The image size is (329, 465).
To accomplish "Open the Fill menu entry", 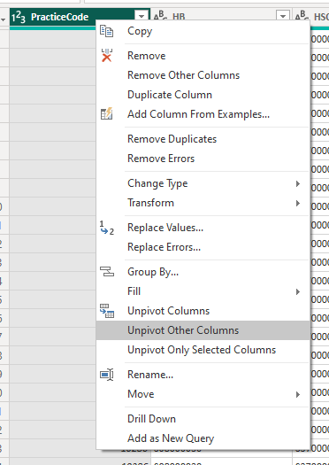I will 203,291.
